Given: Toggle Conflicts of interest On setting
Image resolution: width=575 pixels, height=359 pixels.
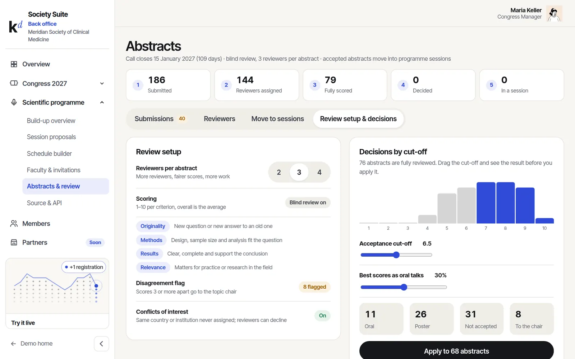Looking at the screenshot, I should (322, 316).
